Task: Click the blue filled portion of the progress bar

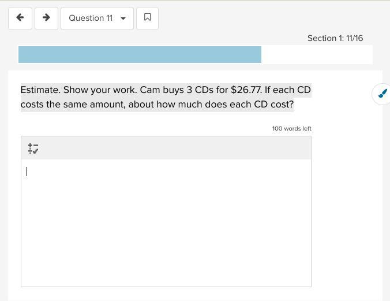Action: 140,55
